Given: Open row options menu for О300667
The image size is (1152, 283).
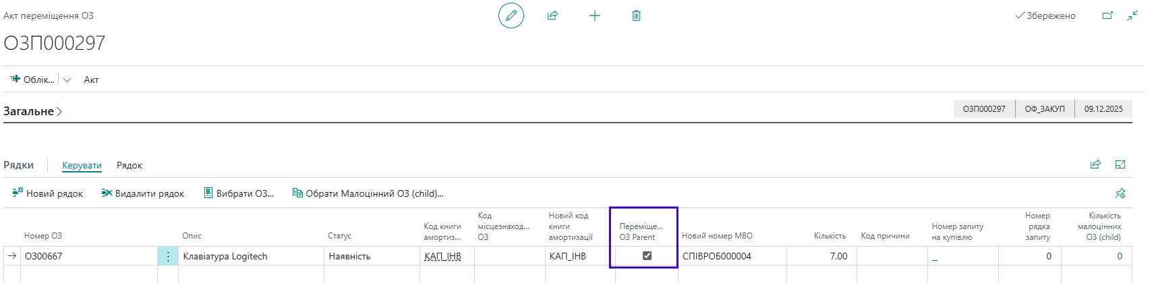Looking at the screenshot, I should pos(168,257).
